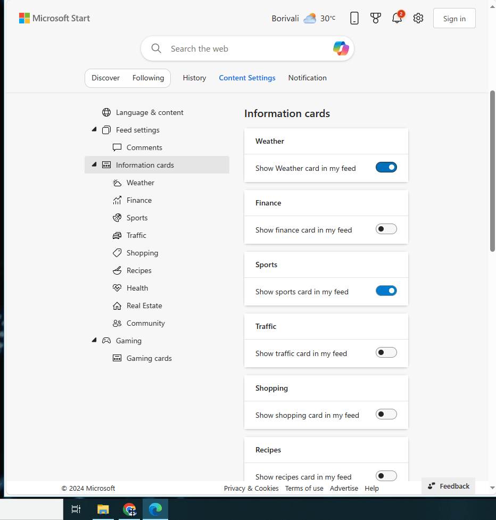Collapse the Gaming tree arrow

click(x=94, y=340)
